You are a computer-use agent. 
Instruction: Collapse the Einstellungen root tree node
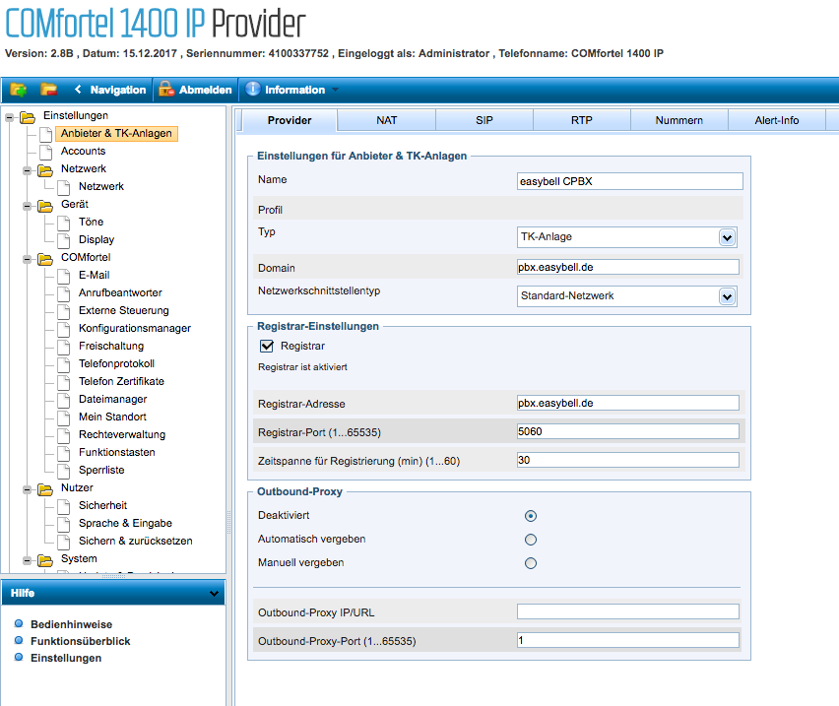[x=9, y=117]
